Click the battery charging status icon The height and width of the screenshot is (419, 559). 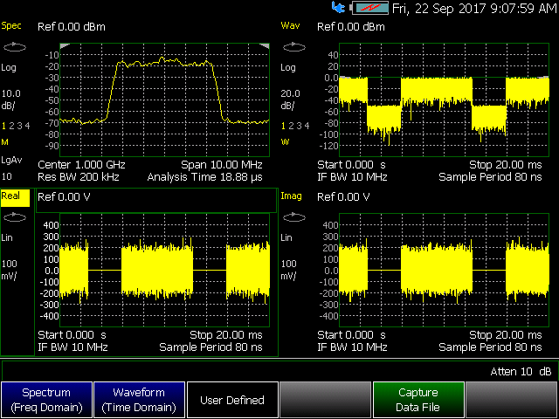370,8
